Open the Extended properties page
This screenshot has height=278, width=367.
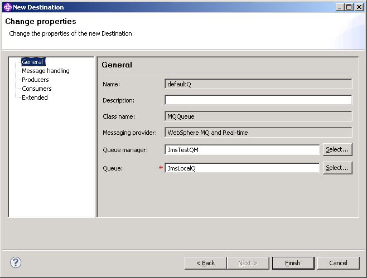click(35, 97)
